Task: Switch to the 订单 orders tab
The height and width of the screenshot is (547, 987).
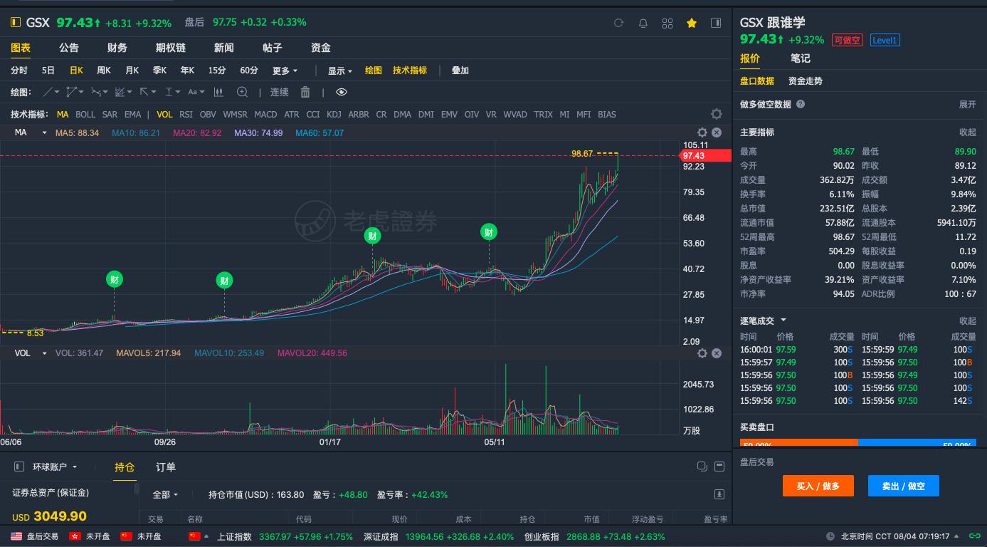Action: (x=166, y=467)
